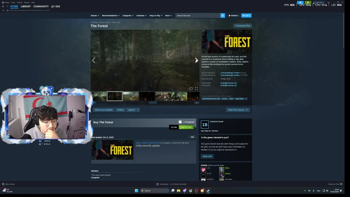The height and width of the screenshot is (197, 350).
Task: Open Windows Start menu
Action: point(136,191)
